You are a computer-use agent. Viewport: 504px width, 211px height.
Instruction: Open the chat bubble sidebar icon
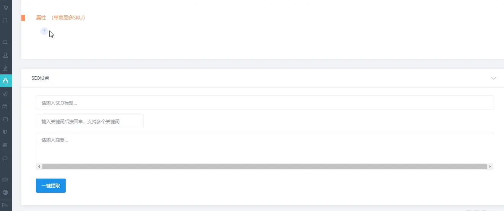point(5,158)
